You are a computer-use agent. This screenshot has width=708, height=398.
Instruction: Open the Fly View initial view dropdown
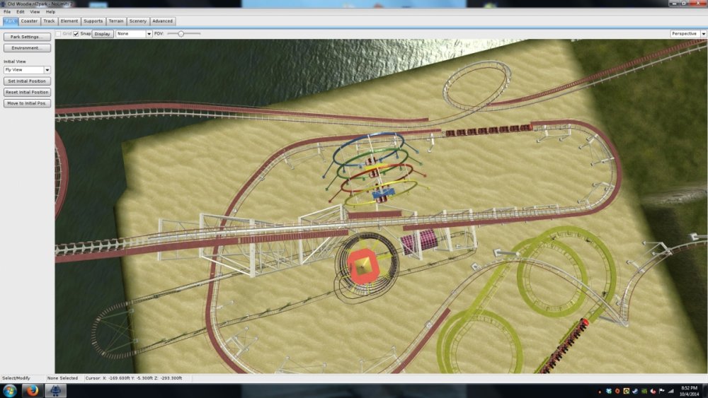pos(27,70)
